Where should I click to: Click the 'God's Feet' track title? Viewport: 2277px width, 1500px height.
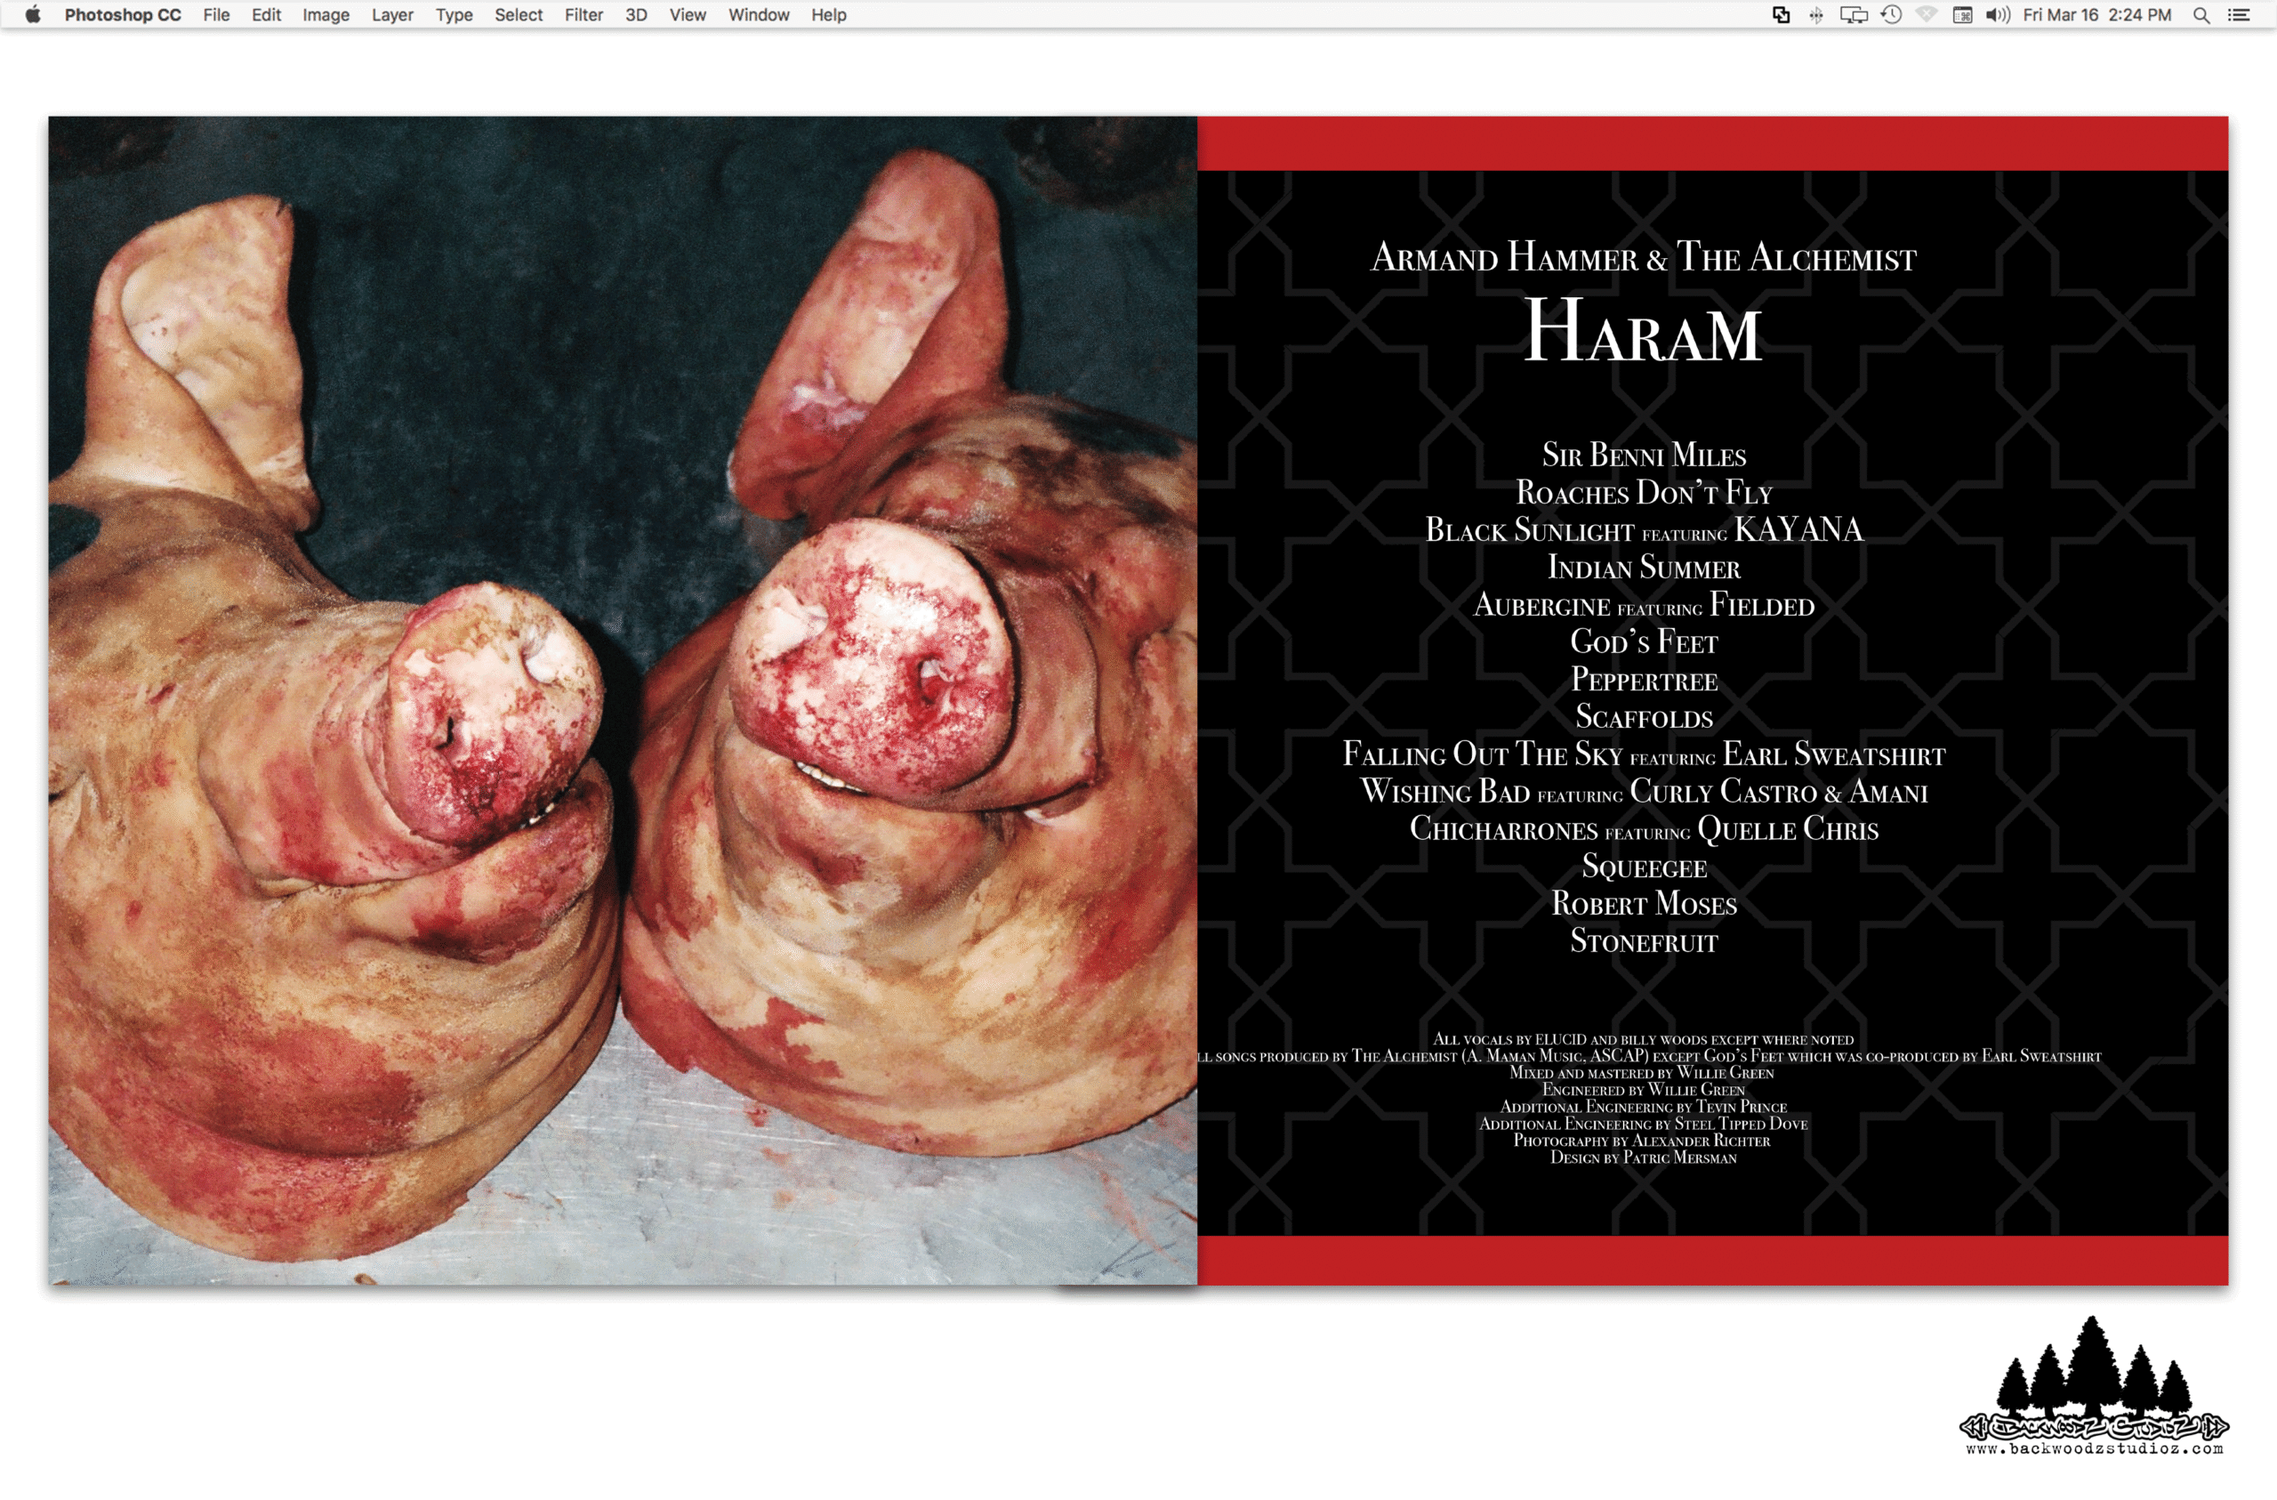coord(1644,641)
